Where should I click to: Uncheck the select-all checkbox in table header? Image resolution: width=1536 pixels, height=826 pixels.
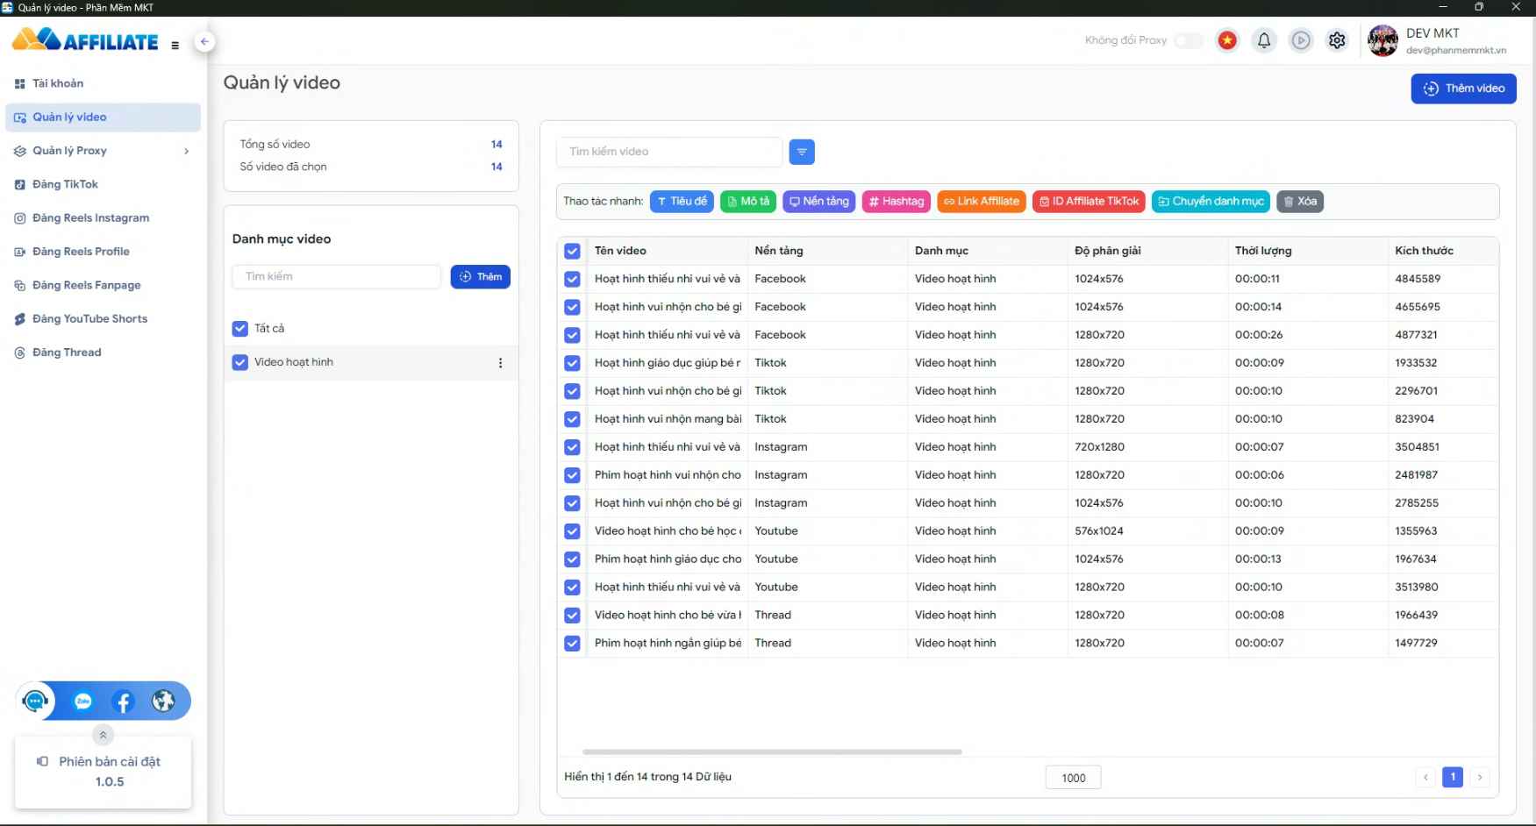click(572, 252)
